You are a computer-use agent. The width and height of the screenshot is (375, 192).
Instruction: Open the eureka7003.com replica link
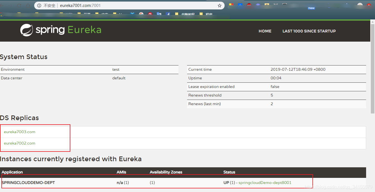pyautogui.click(x=19, y=132)
